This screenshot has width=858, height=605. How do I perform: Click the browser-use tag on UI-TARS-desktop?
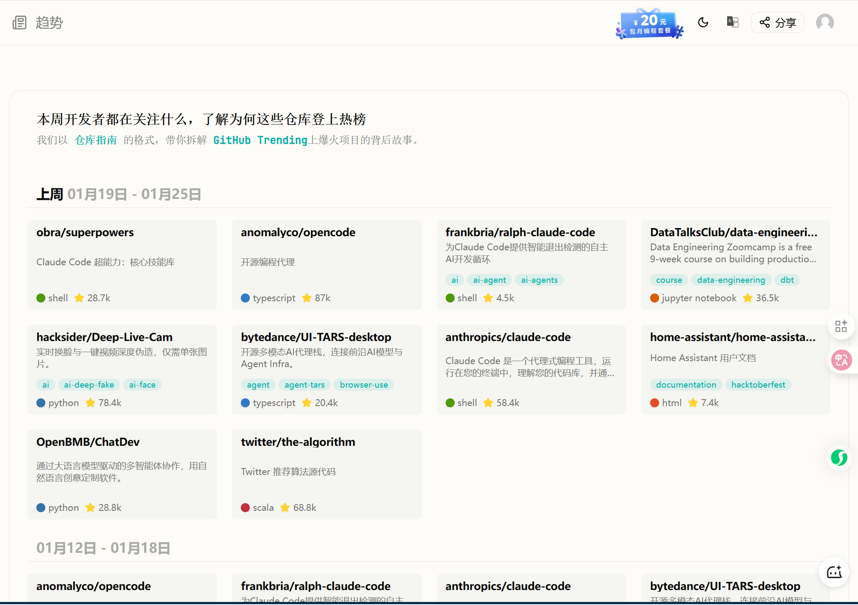tap(364, 385)
